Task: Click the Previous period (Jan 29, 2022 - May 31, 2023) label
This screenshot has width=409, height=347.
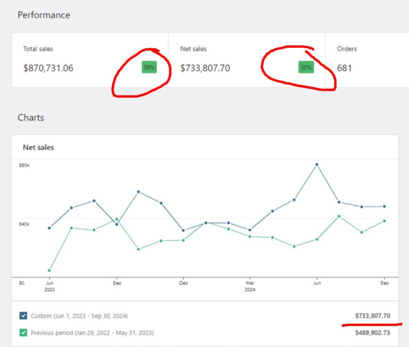Action: pyautogui.click(x=92, y=333)
